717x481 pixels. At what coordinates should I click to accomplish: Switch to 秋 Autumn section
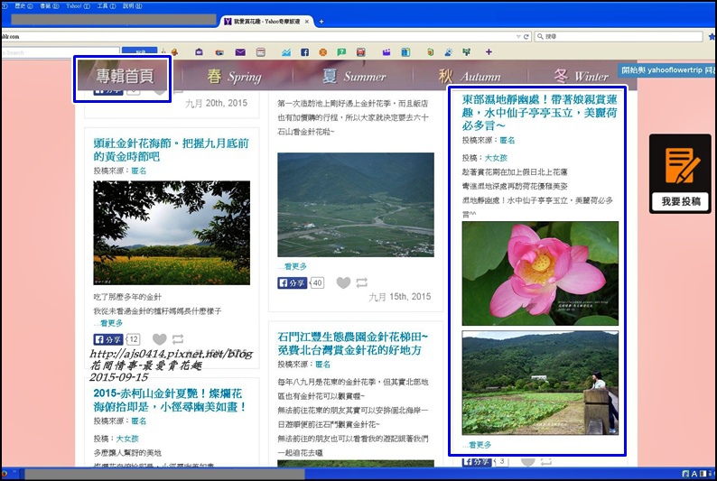pyautogui.click(x=469, y=77)
